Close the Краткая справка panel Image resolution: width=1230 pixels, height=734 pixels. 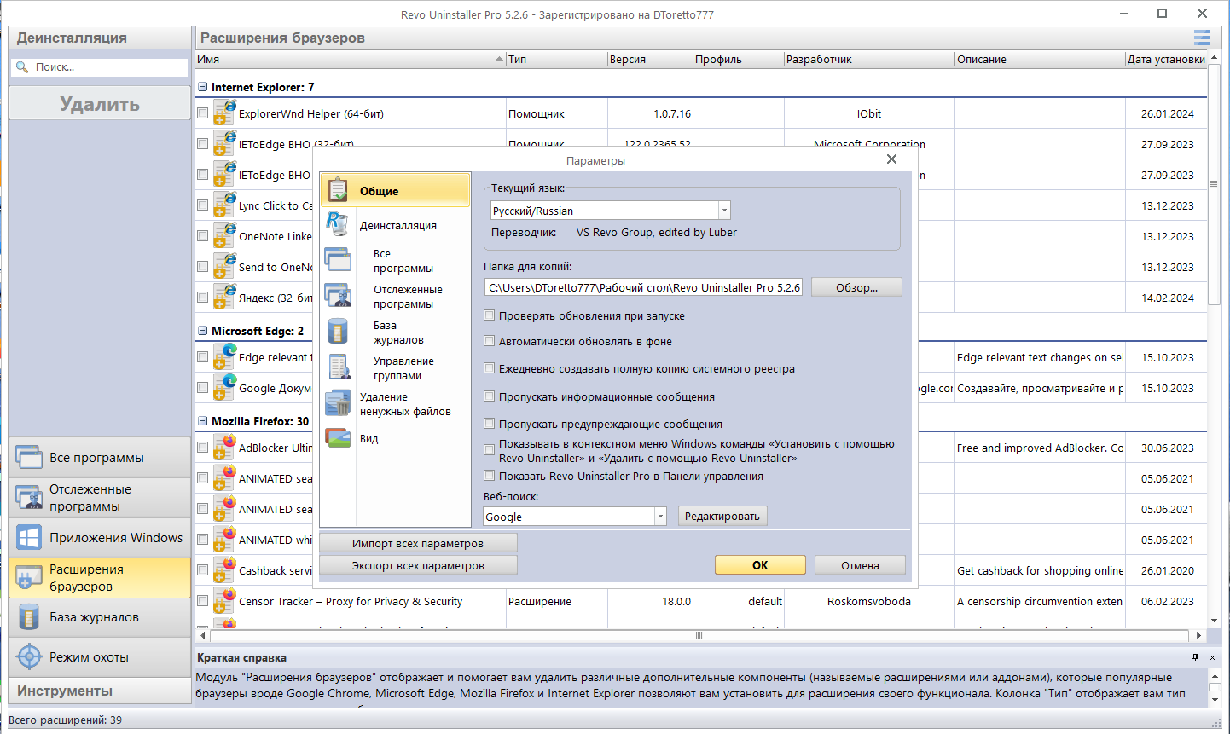(1213, 657)
